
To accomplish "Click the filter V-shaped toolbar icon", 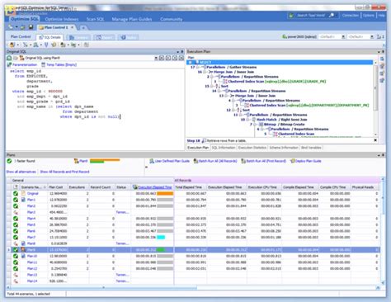I will point(46,45).
